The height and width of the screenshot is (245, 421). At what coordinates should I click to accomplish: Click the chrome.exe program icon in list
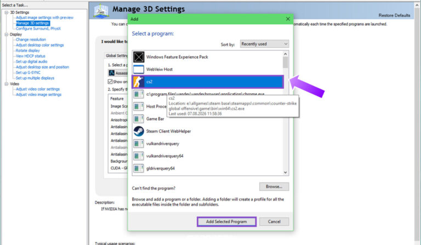tap(139, 94)
